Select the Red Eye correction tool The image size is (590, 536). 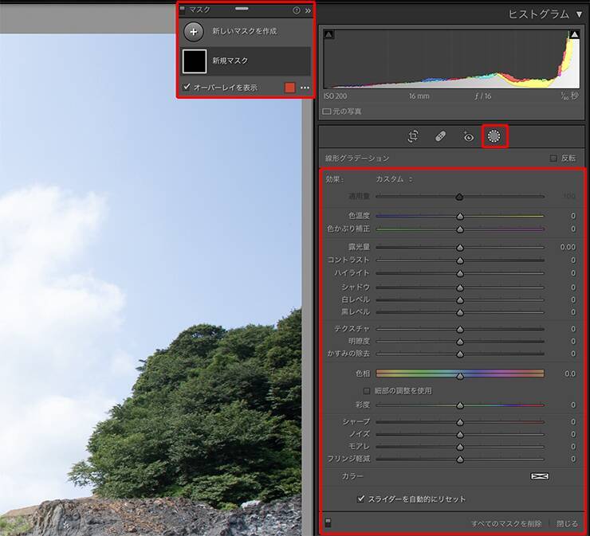[468, 136]
